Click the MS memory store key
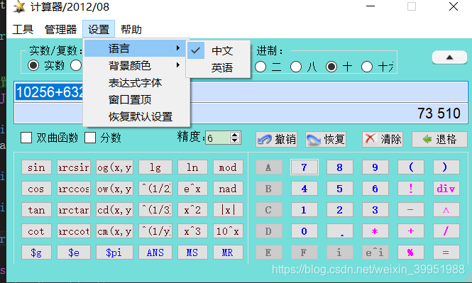Viewport: 472px width, 283px height. point(192,253)
